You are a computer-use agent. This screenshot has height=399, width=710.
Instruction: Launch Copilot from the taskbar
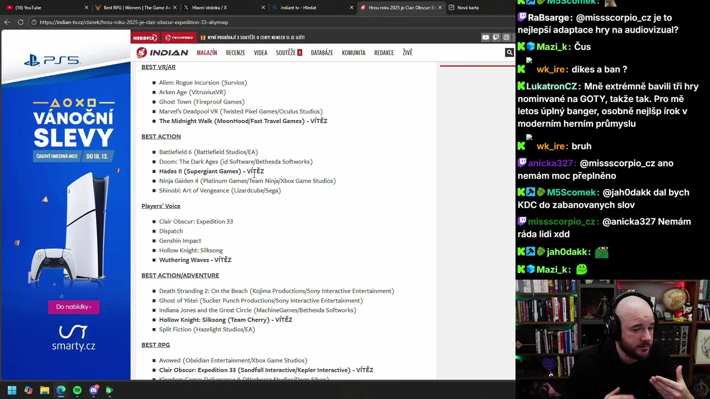point(28,390)
